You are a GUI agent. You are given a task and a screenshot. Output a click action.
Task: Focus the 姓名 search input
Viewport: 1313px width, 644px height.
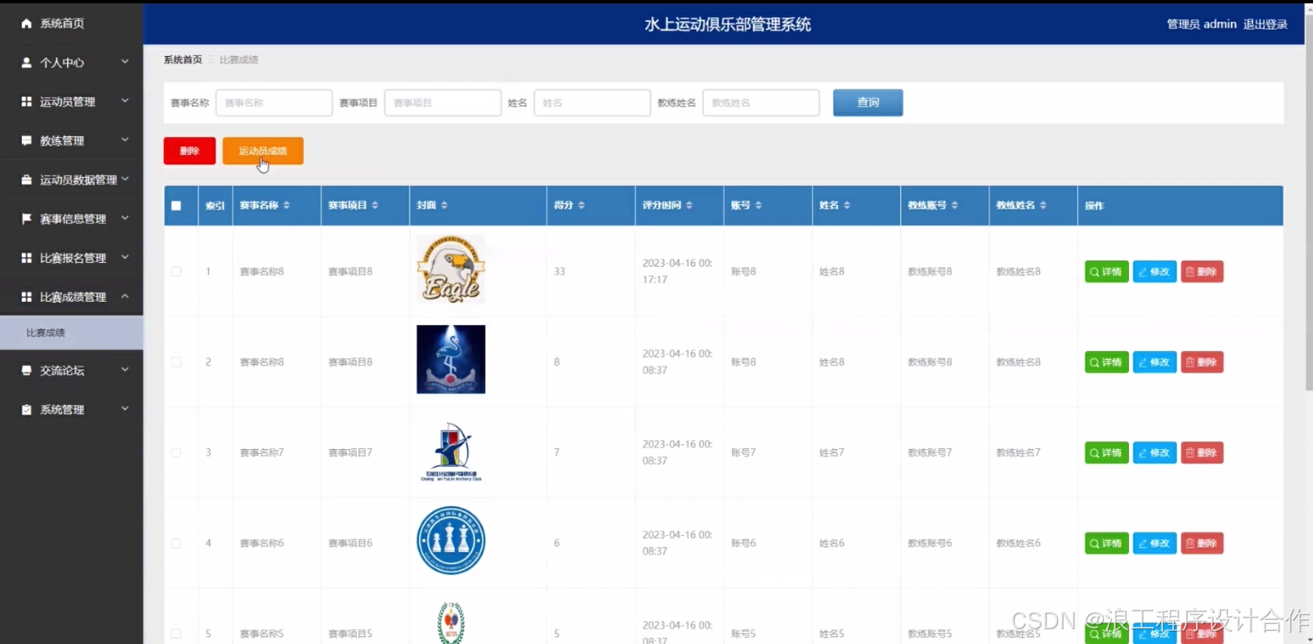pyautogui.click(x=592, y=102)
